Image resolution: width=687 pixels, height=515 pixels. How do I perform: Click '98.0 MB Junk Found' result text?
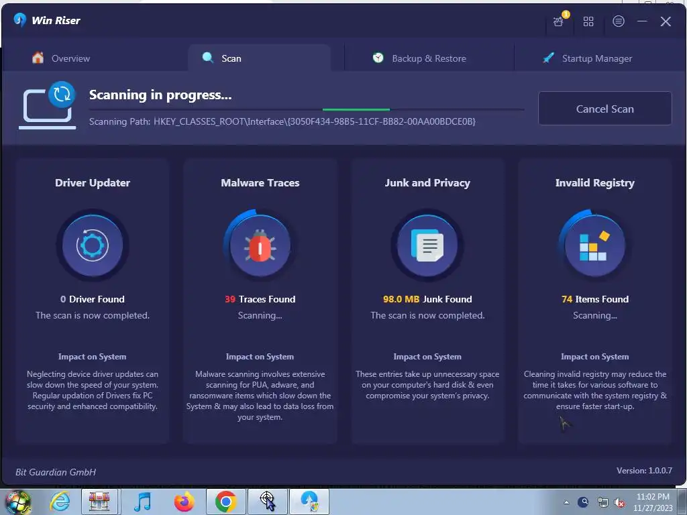pos(427,299)
